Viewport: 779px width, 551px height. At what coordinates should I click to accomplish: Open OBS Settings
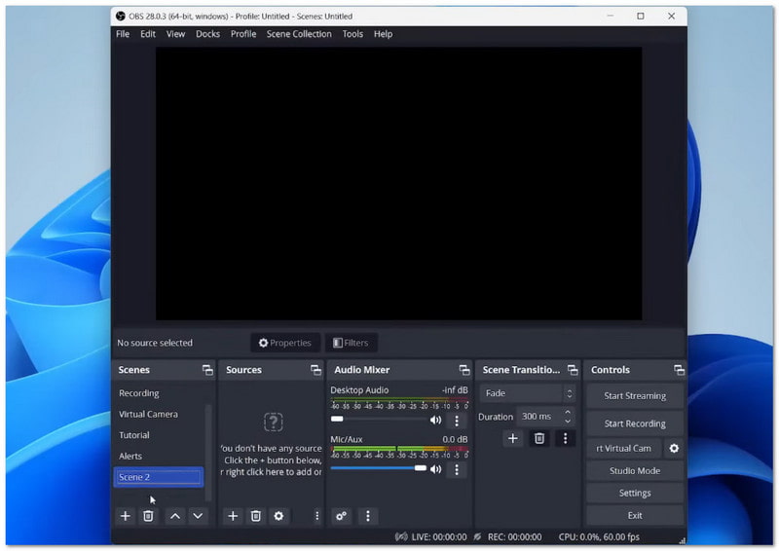coord(635,493)
